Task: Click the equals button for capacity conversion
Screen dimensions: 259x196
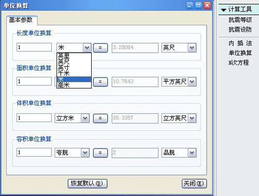Action: coord(100,153)
